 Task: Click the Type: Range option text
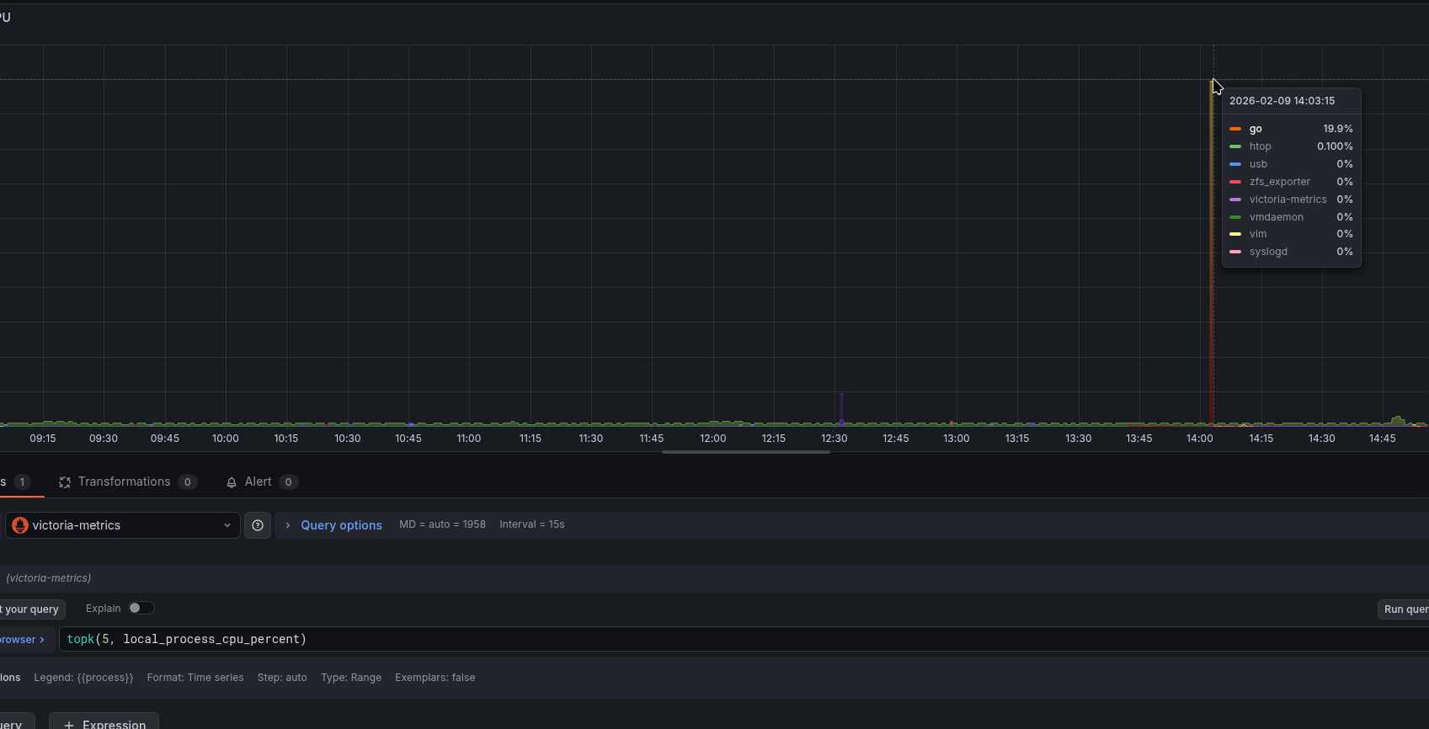pyautogui.click(x=350, y=678)
